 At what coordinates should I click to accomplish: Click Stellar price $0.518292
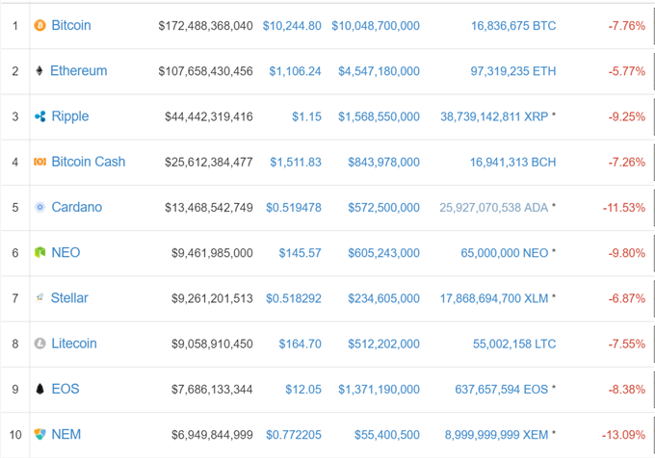pyautogui.click(x=294, y=298)
